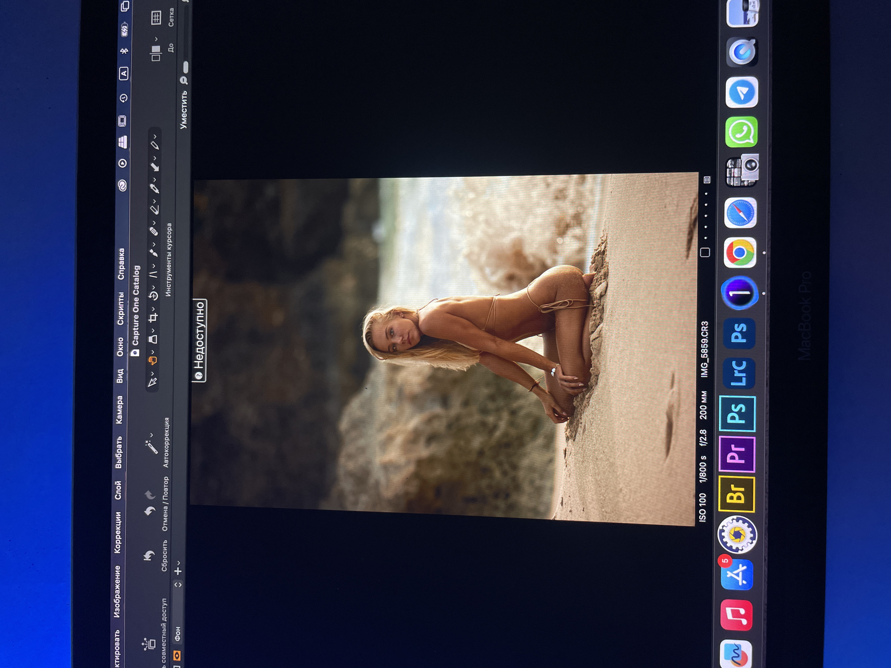Select the arrow Select cursor tool
The width and height of the screenshot is (891, 668).
click(x=152, y=382)
